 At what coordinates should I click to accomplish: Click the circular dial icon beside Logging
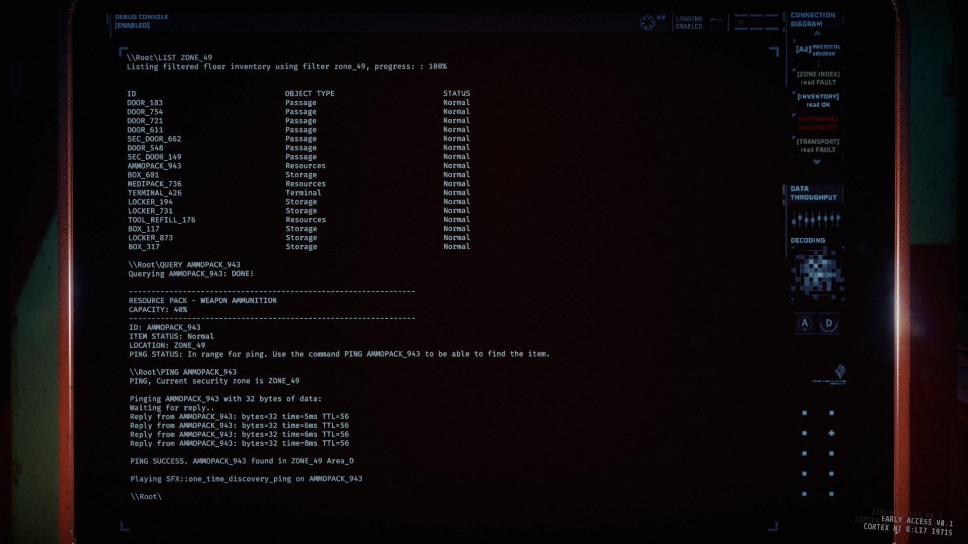pyautogui.click(x=647, y=23)
